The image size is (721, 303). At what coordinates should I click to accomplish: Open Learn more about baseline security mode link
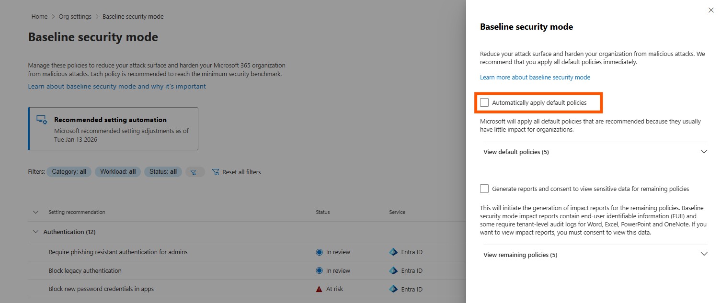[x=535, y=77]
